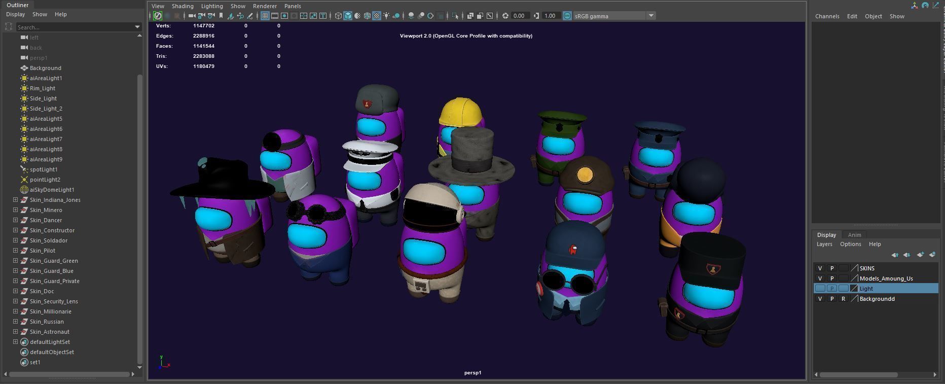
Task: Click the Isolate Select icon
Action: coord(455,16)
